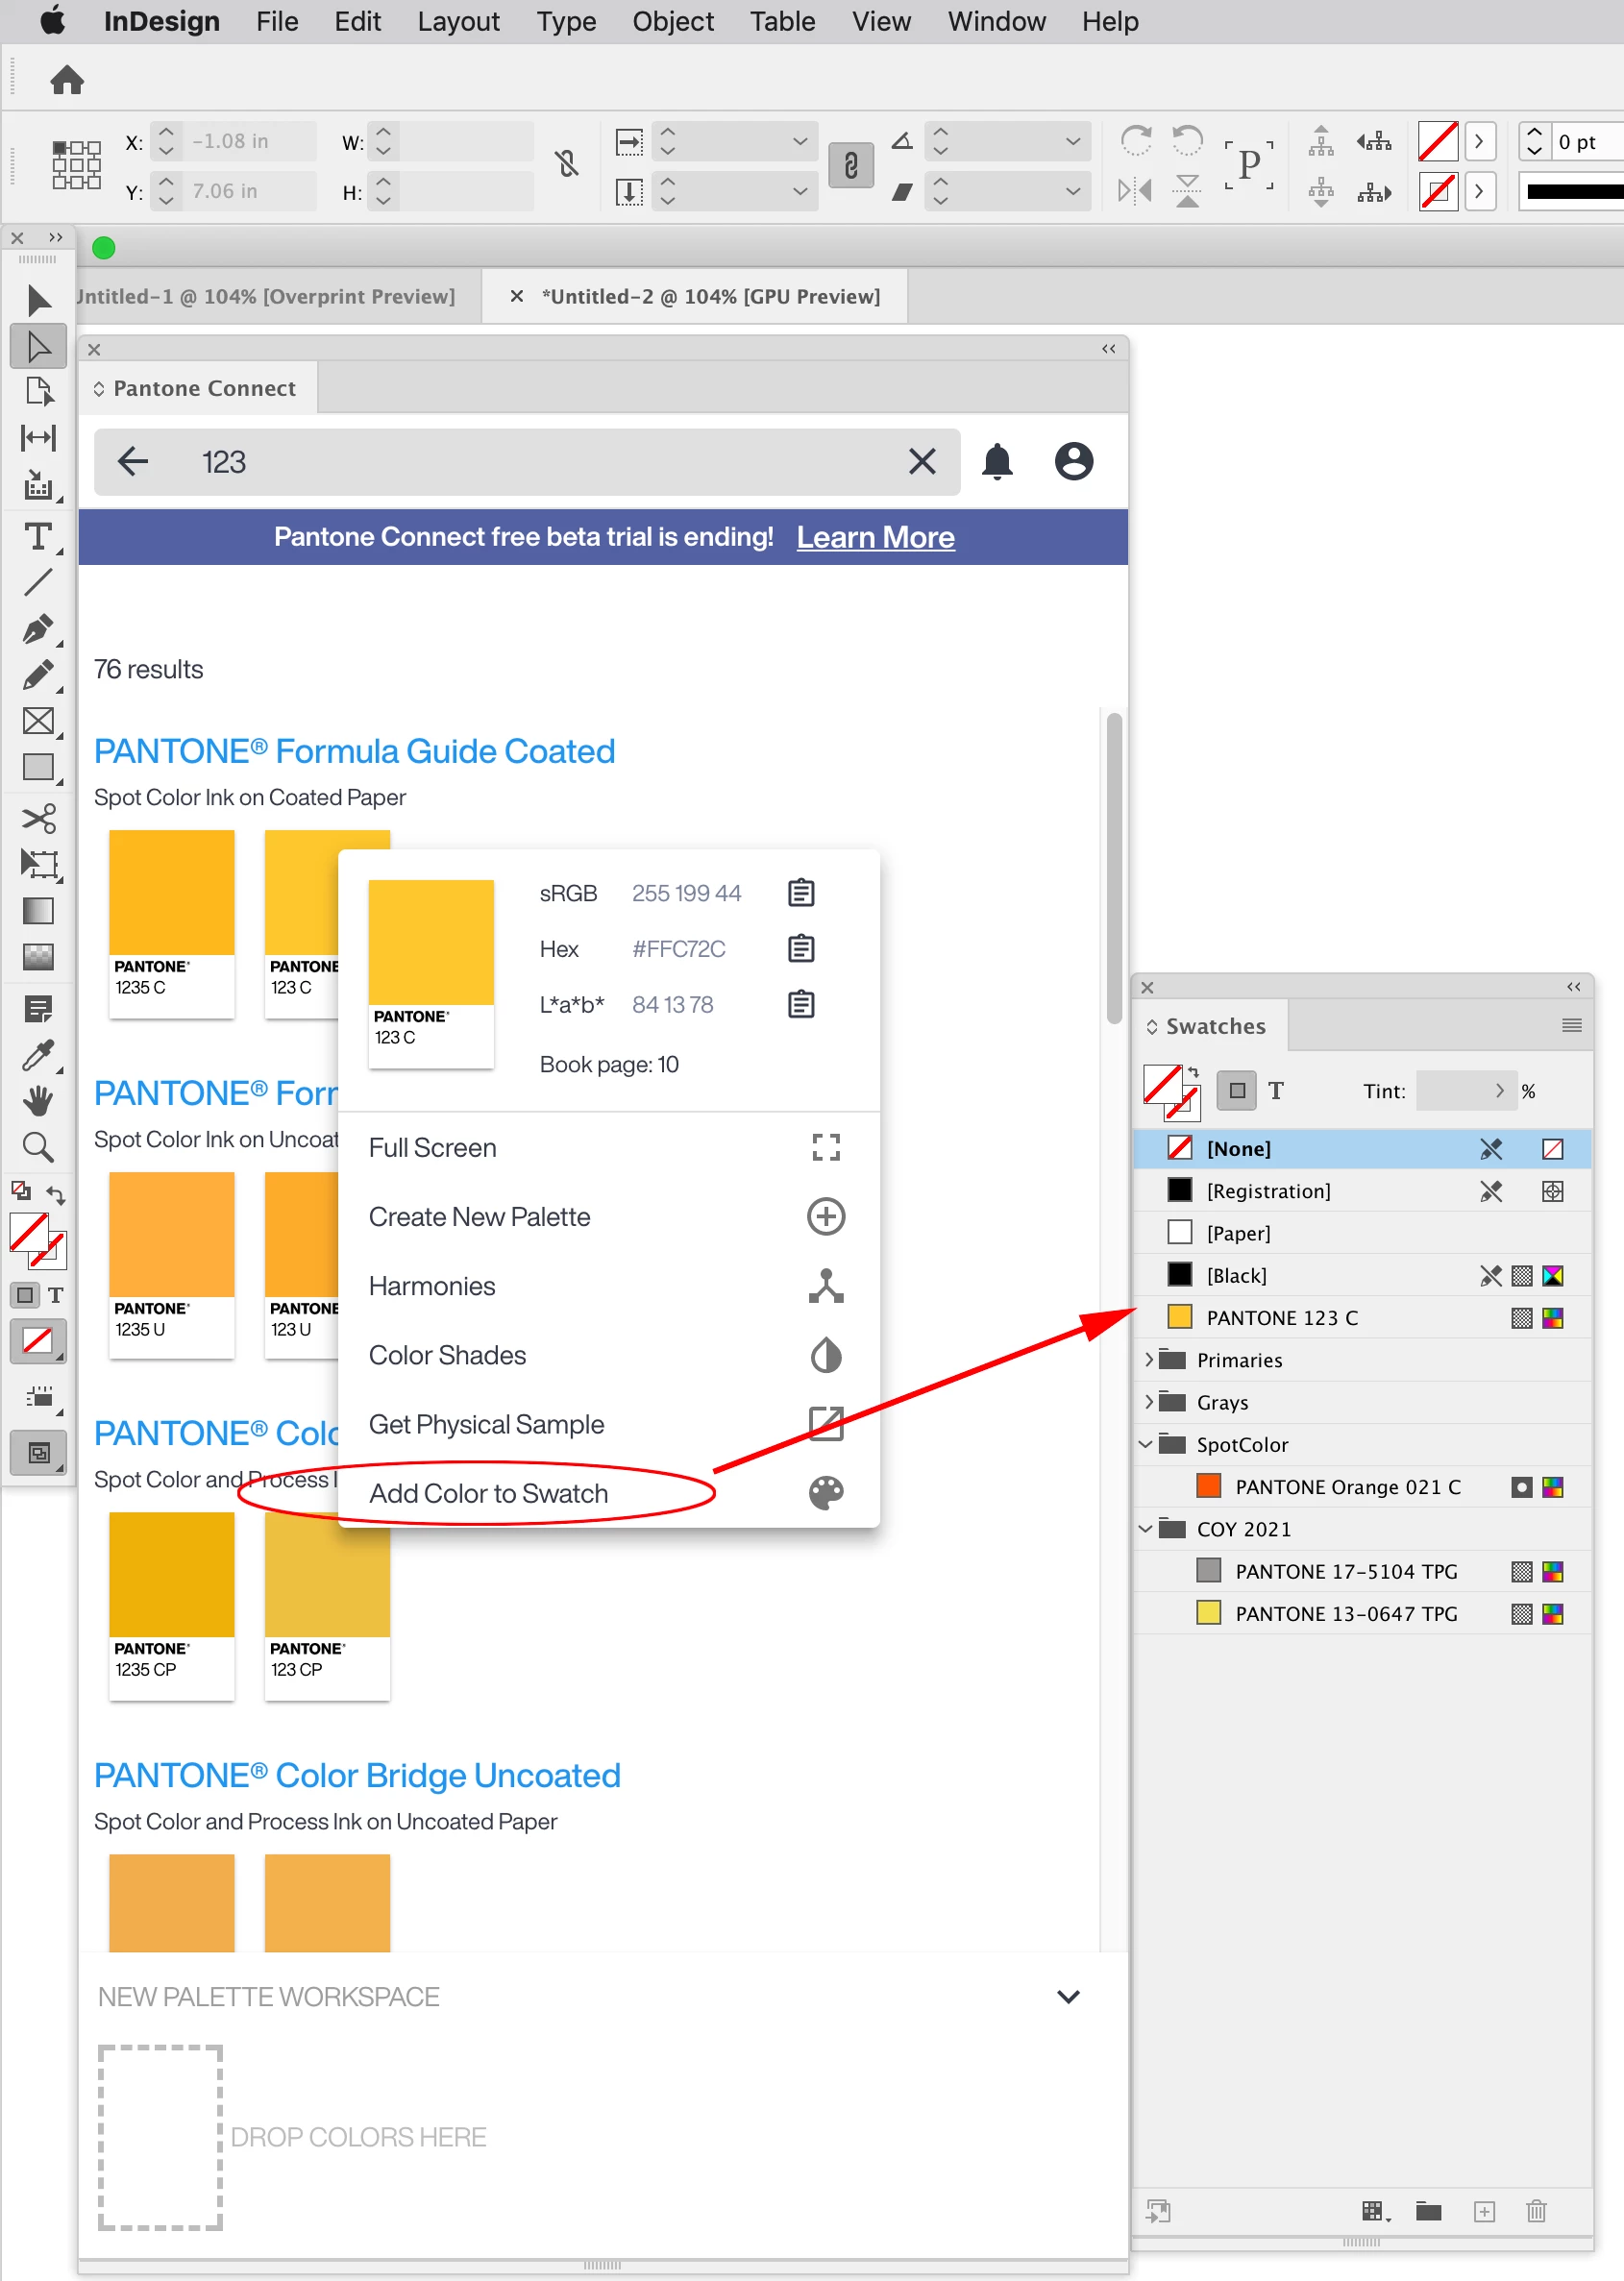Screen dimensions: 1624x2281
Task: Click the Home icon
Action: [67, 80]
